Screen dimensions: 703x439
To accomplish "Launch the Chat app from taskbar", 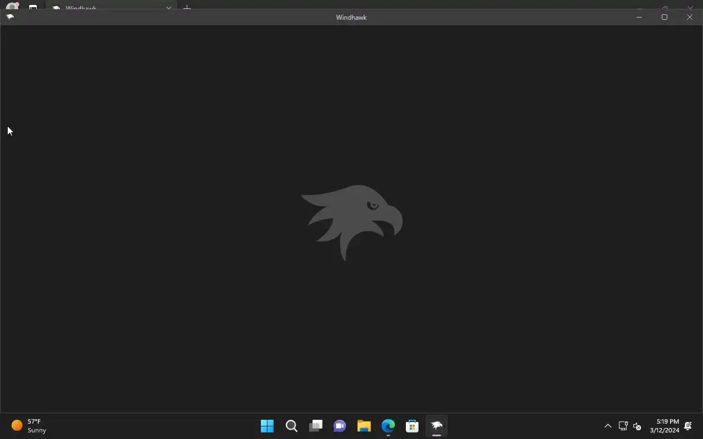I will click(x=340, y=426).
